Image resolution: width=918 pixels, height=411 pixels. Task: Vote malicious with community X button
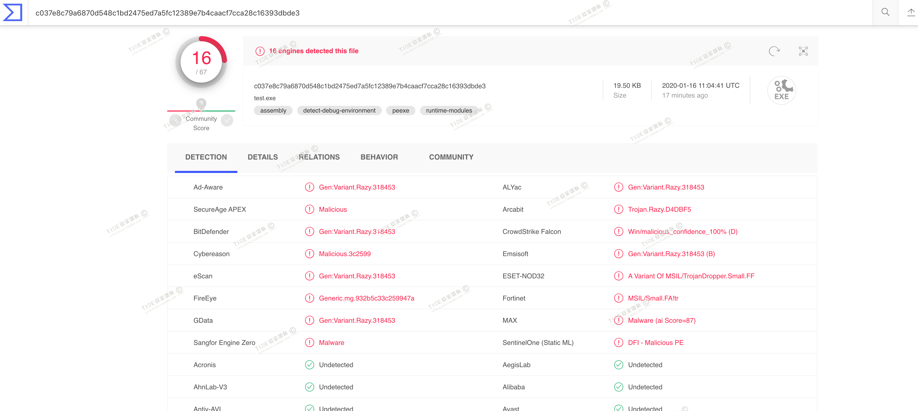(x=175, y=121)
